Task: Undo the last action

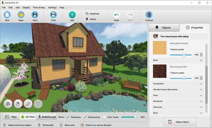Action: click(x=116, y=15)
